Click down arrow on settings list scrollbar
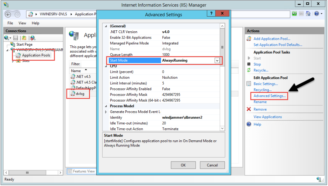Screen dimensions: 328x186 pos(222,129)
